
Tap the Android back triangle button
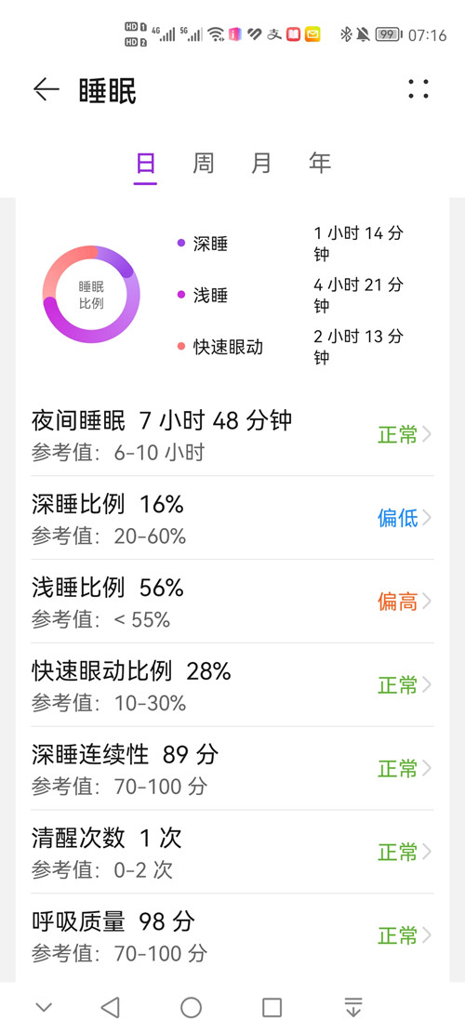point(110,1007)
